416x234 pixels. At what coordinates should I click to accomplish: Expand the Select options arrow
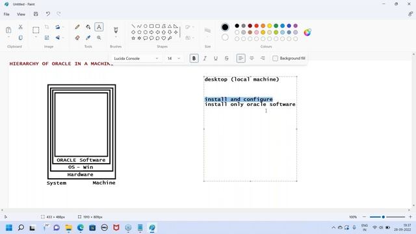point(36,37)
